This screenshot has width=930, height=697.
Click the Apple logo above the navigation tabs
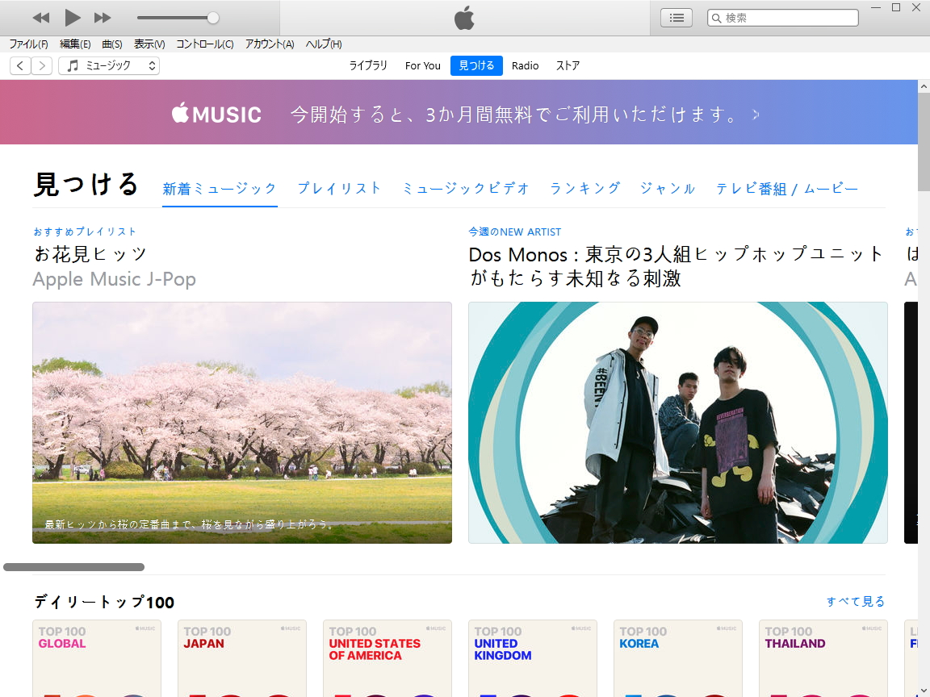click(464, 17)
